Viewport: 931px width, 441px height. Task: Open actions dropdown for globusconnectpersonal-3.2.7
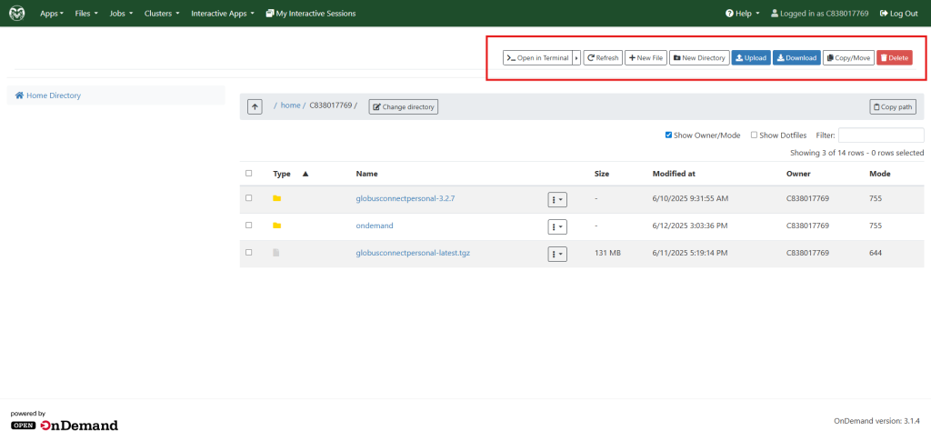click(x=556, y=199)
